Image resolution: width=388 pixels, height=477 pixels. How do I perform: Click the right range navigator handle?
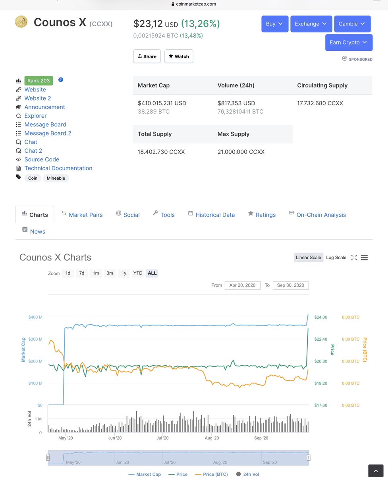tap(309, 458)
